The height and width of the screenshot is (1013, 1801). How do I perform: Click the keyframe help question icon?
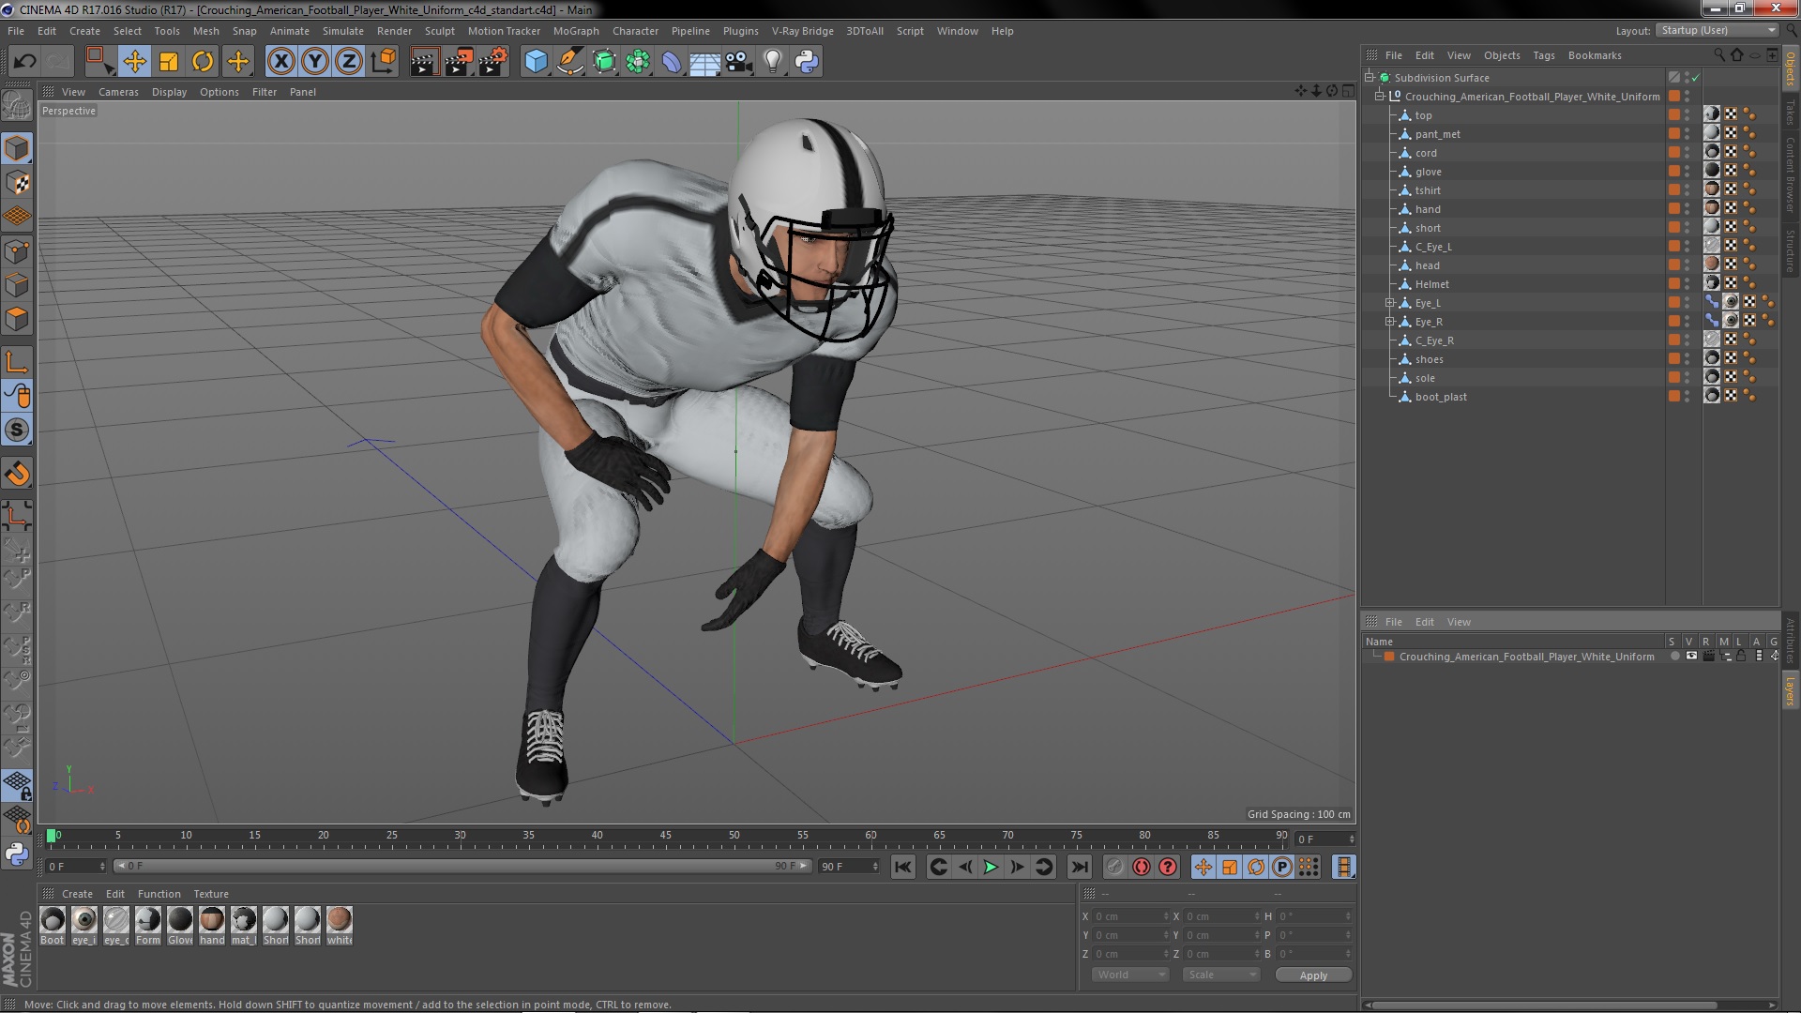(x=1167, y=868)
